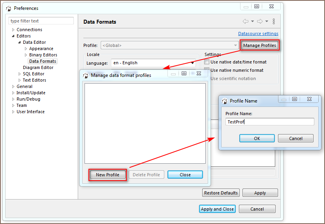Image resolution: width=325 pixels, height=224 pixels.
Task: Confirm profile name with OK
Action: click(x=257, y=138)
